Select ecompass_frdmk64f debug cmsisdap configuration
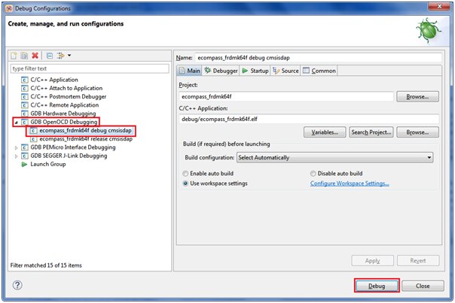The height and width of the screenshot is (303, 455). click(x=85, y=131)
